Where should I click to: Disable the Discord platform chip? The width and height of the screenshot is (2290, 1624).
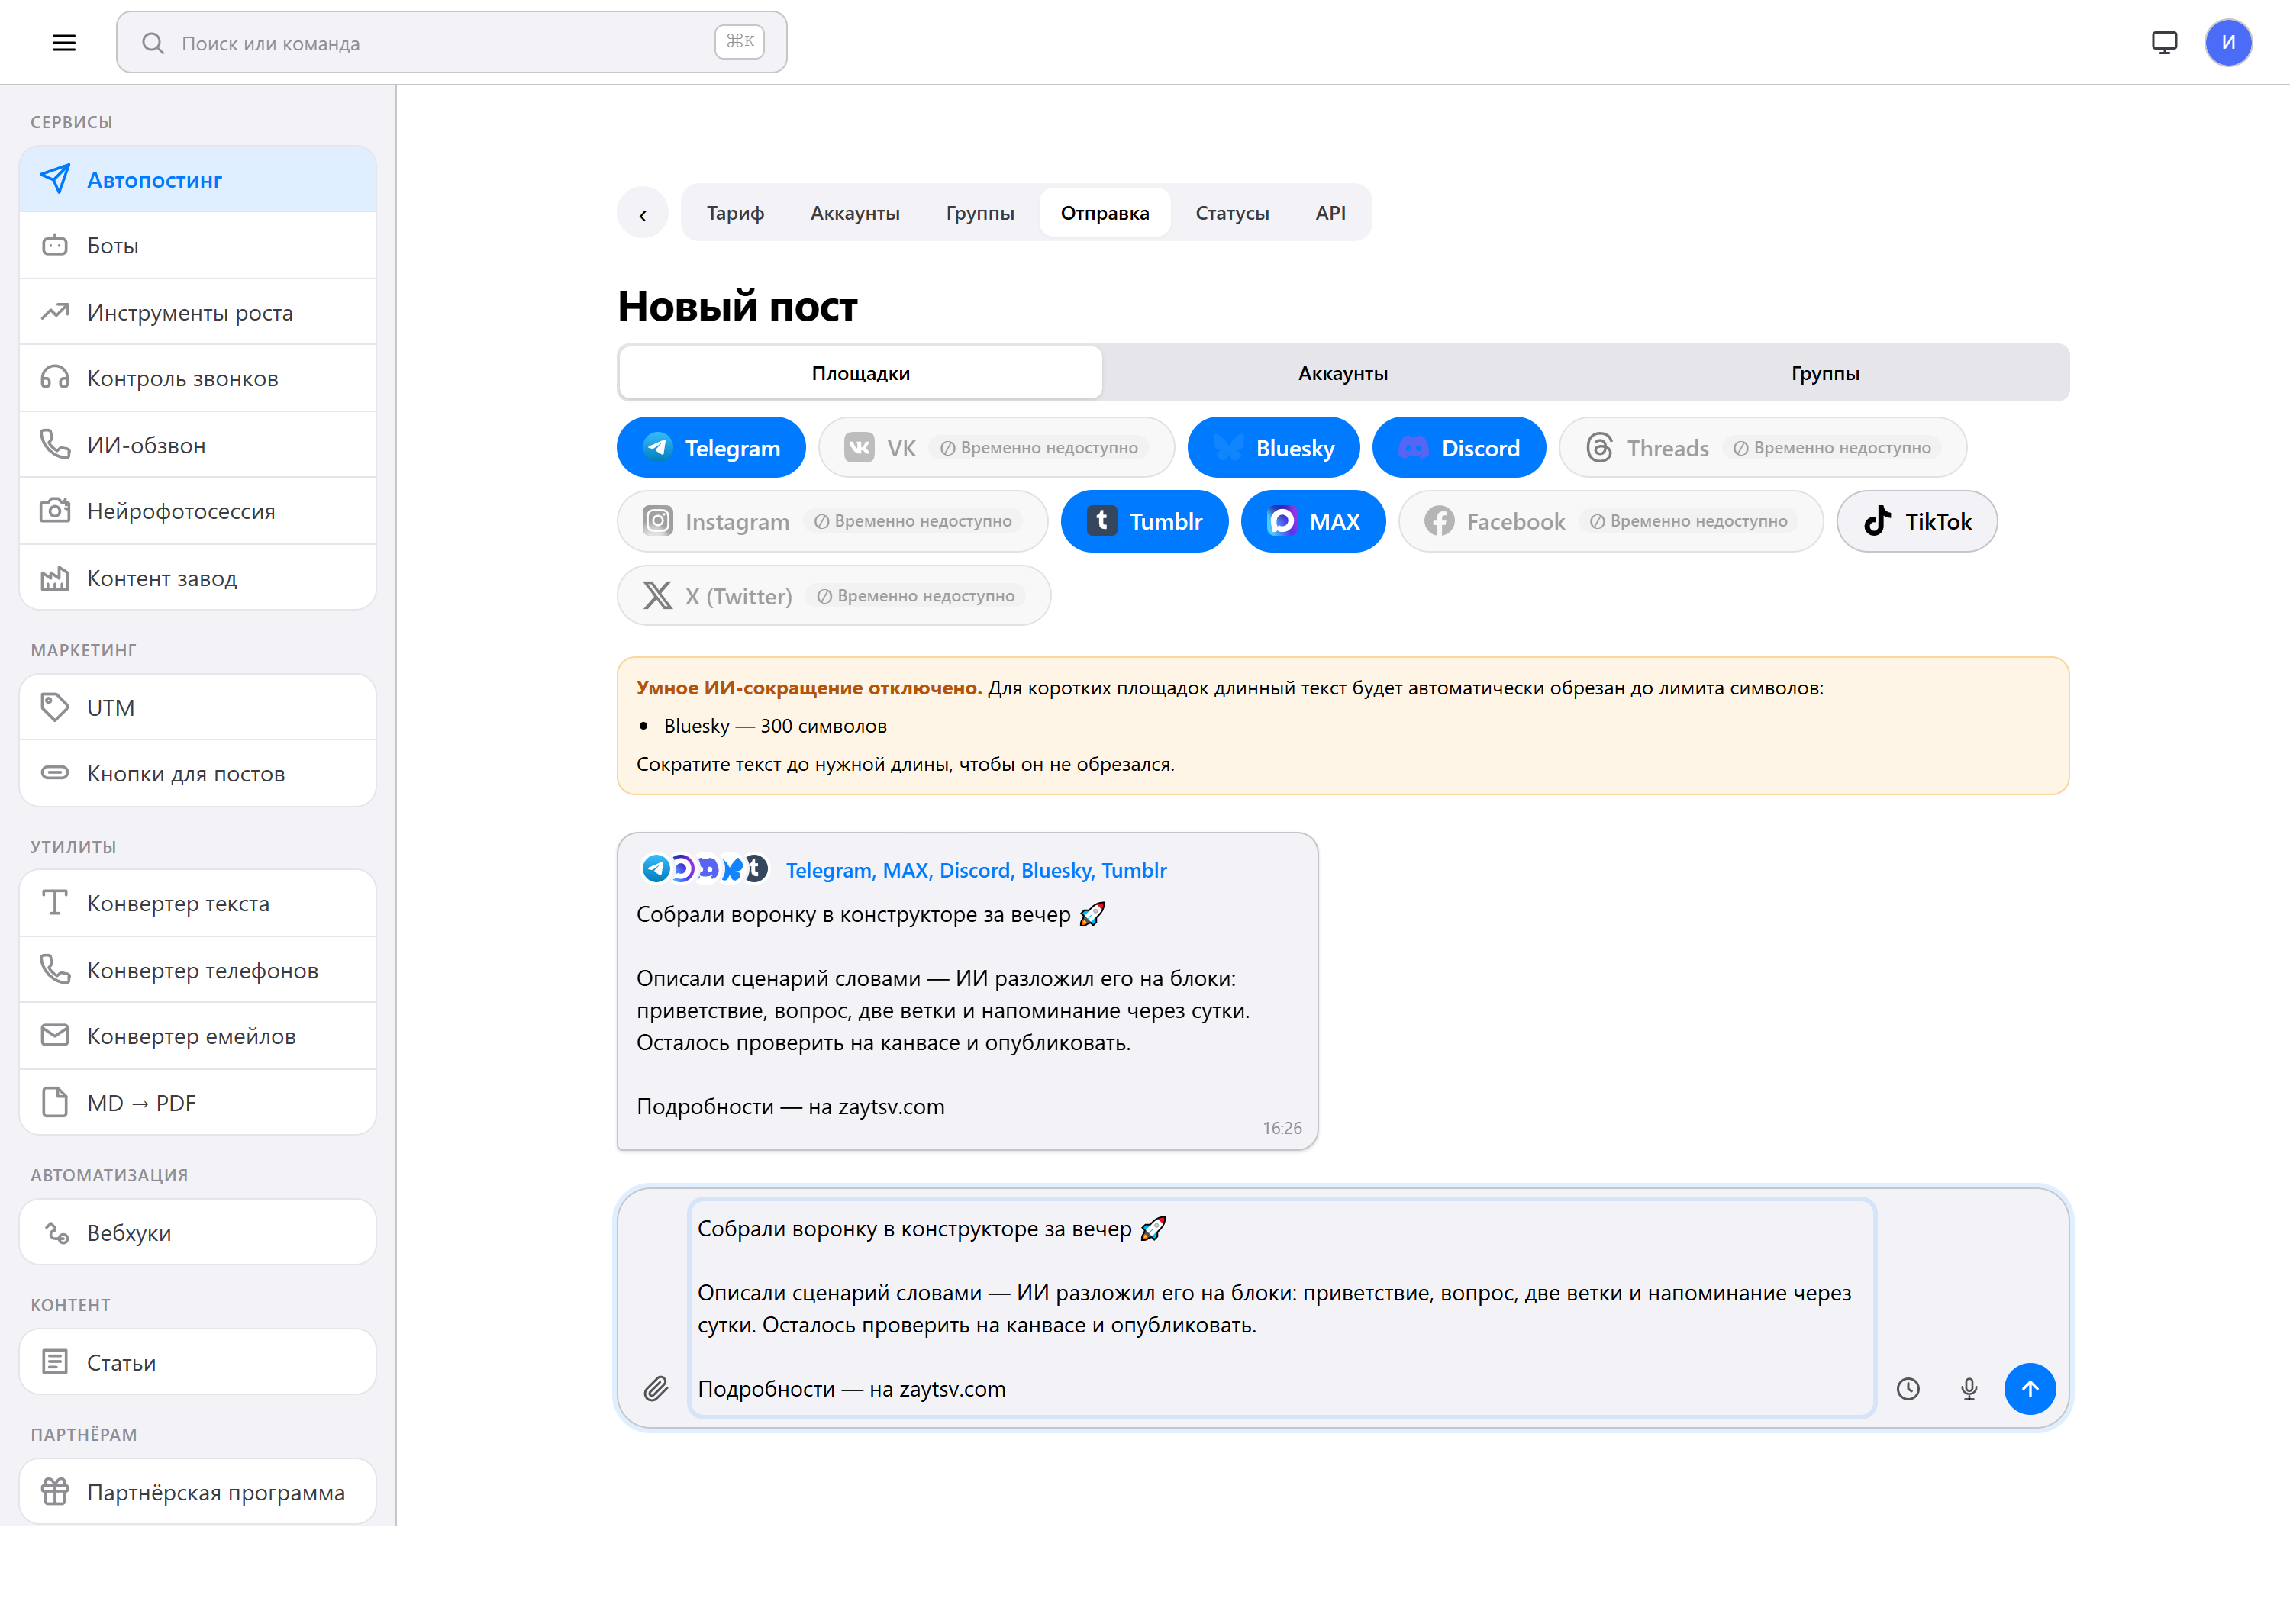pos(1459,448)
